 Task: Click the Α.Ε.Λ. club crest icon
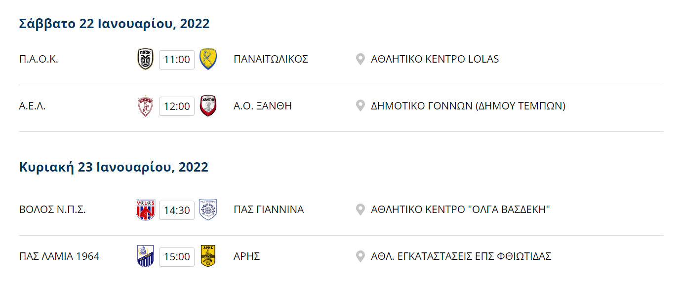tap(146, 106)
